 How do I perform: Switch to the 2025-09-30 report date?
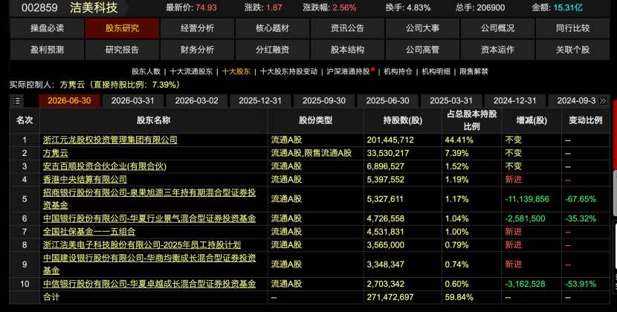(x=324, y=101)
